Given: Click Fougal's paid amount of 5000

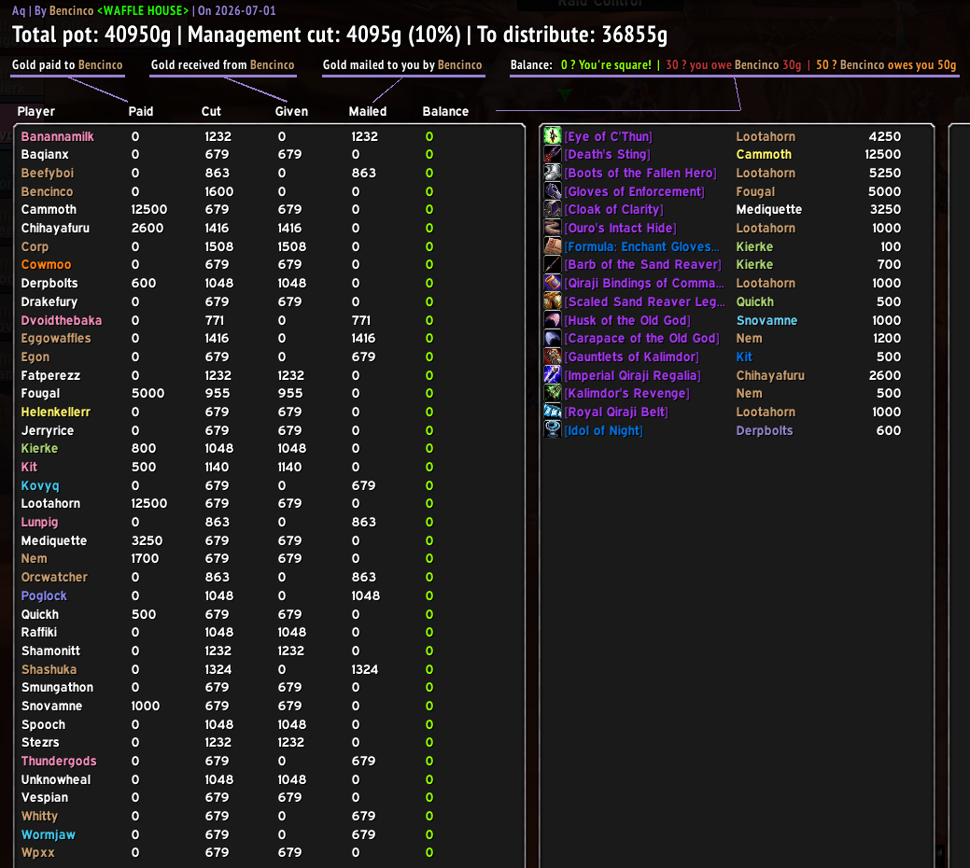Looking at the screenshot, I should click(148, 393).
